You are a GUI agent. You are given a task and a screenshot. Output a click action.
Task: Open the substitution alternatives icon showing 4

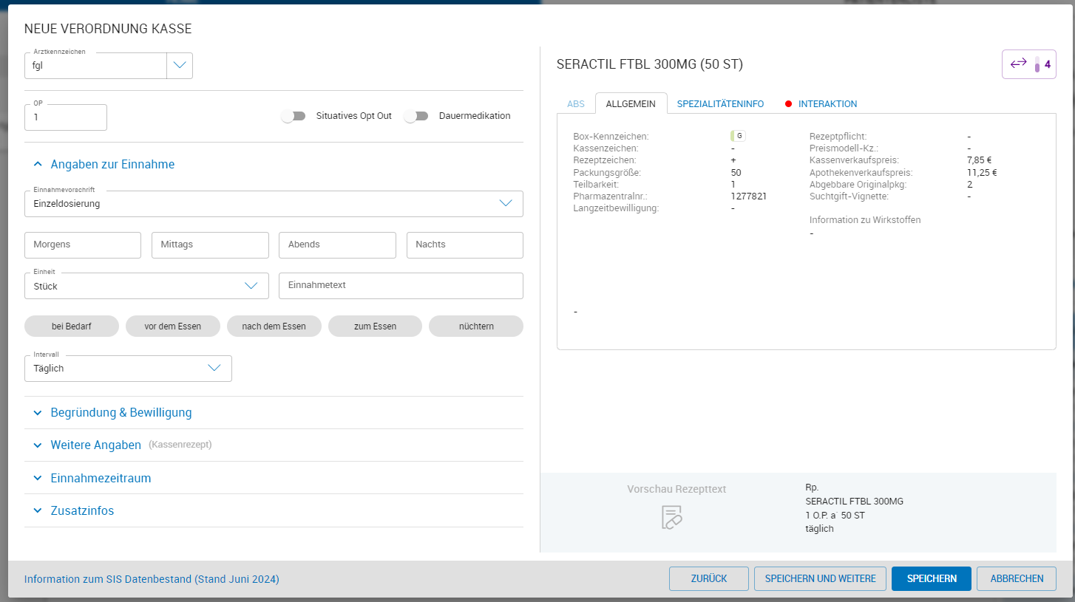point(1028,64)
